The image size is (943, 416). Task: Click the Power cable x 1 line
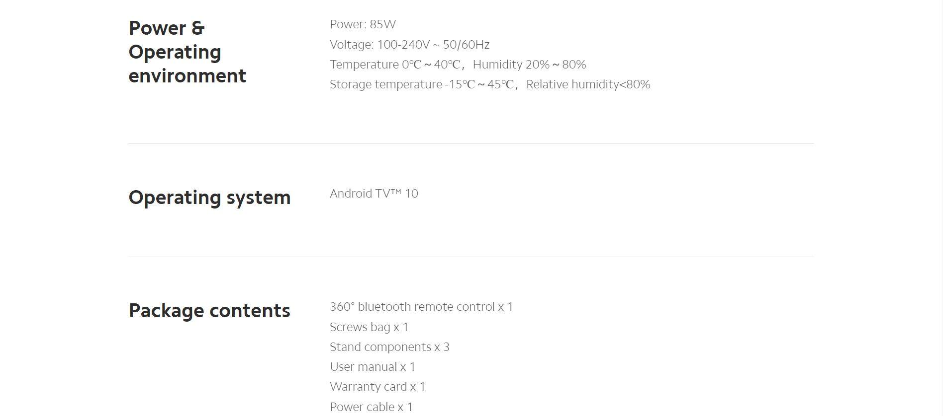(x=371, y=407)
